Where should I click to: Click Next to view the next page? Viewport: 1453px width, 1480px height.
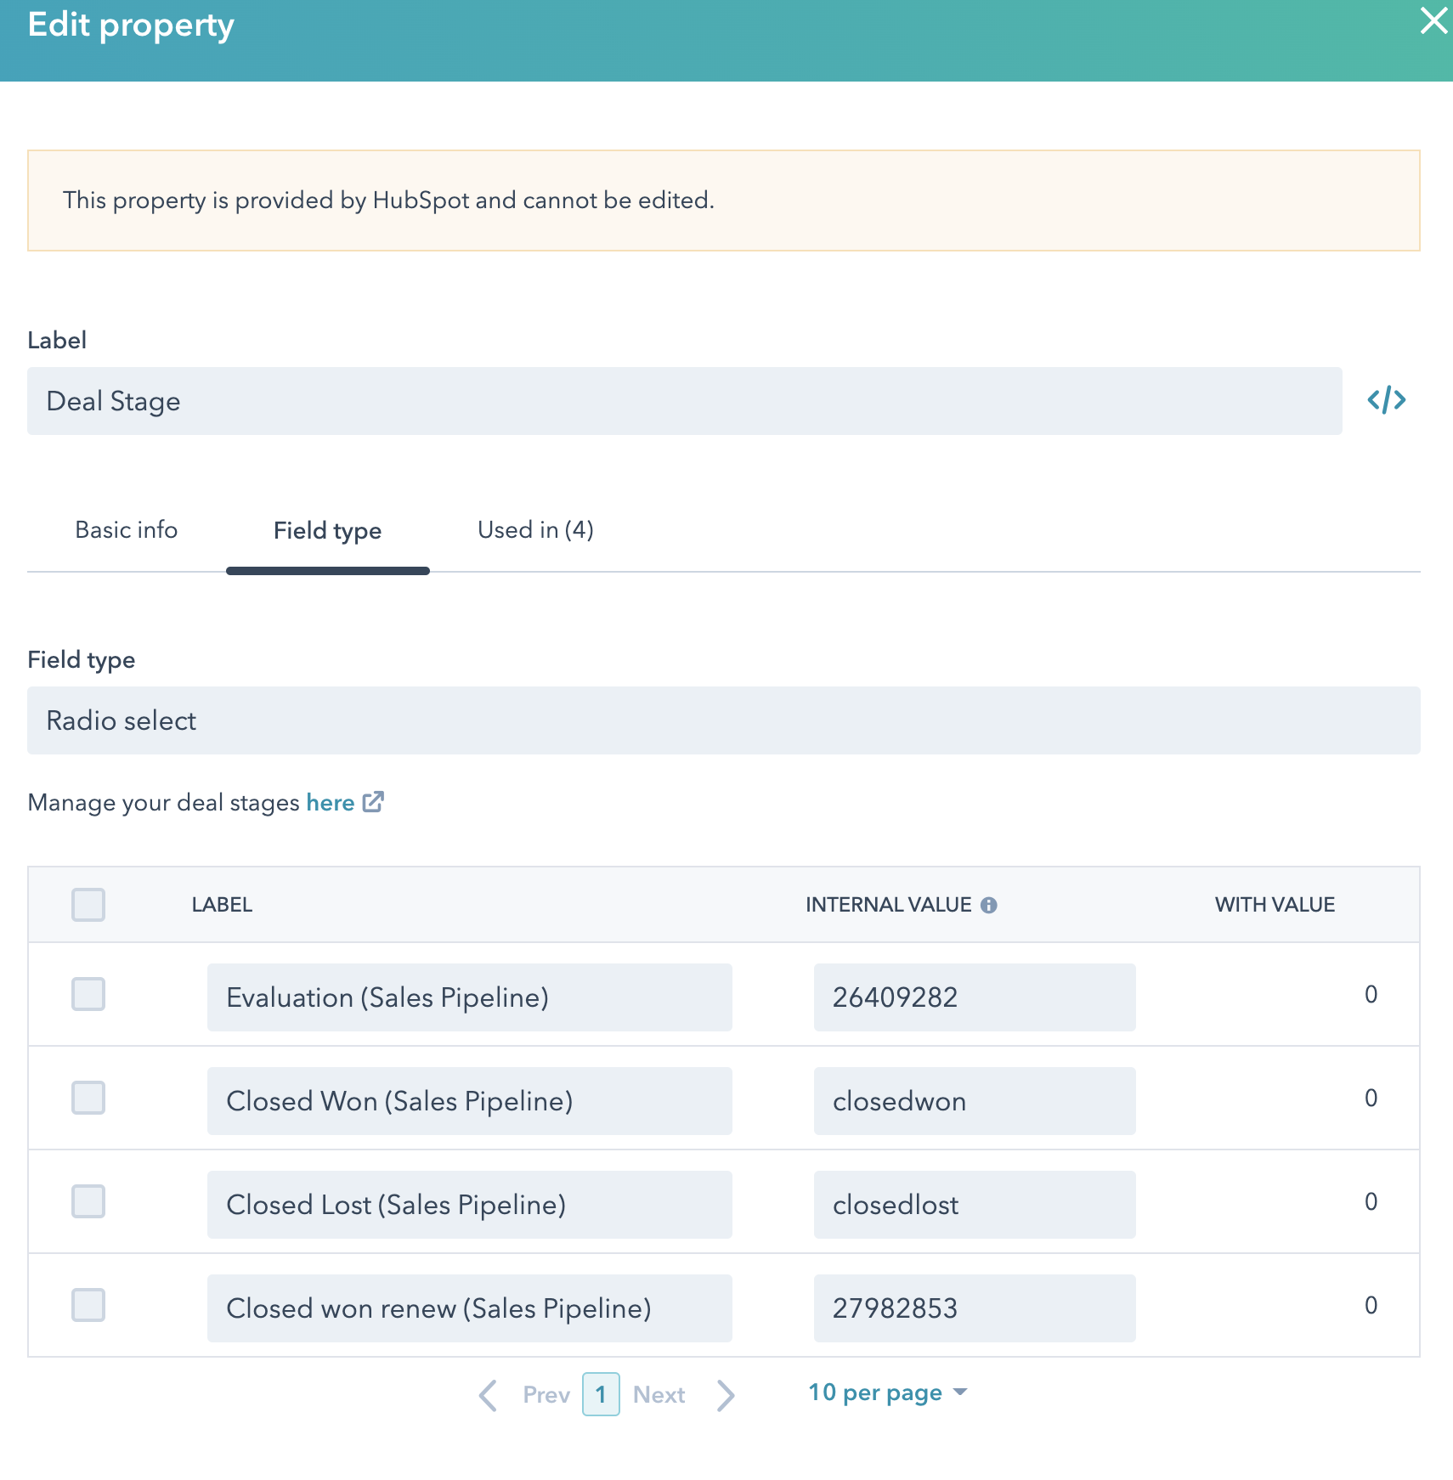tap(660, 1393)
